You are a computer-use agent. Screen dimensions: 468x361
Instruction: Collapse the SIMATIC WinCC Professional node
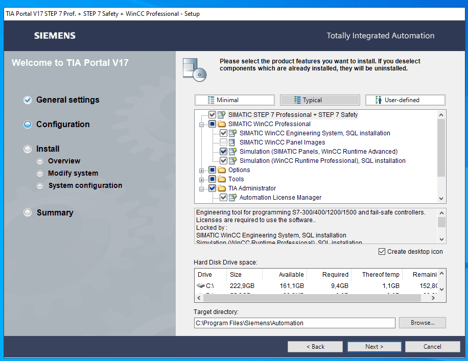(201, 125)
